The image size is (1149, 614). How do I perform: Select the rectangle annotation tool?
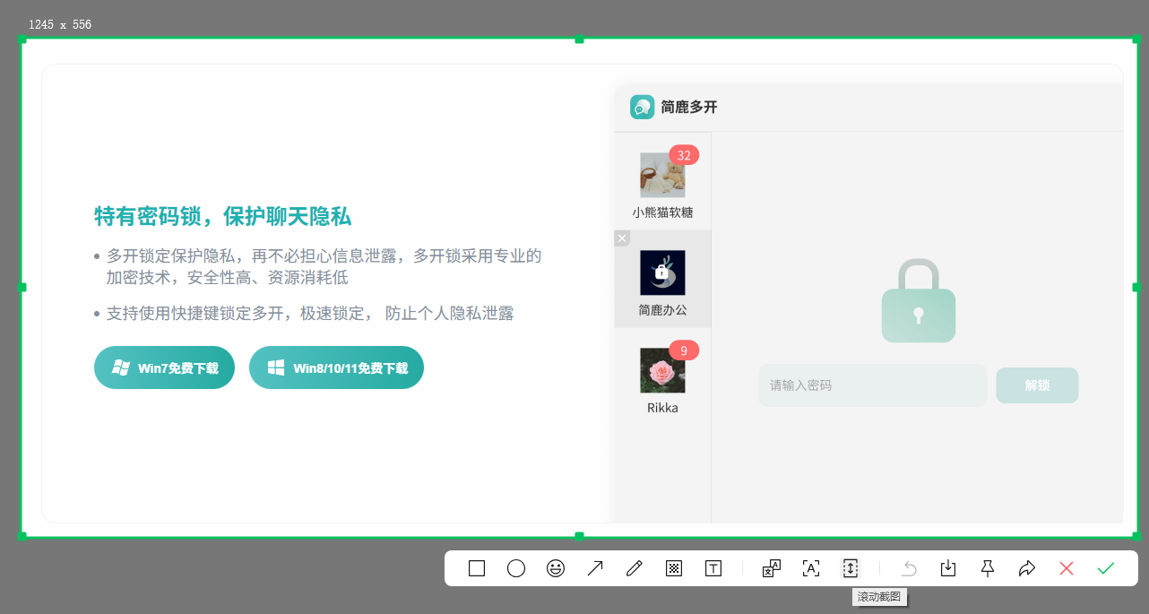coord(476,568)
